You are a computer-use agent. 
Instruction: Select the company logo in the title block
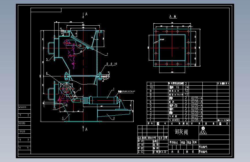(203, 130)
